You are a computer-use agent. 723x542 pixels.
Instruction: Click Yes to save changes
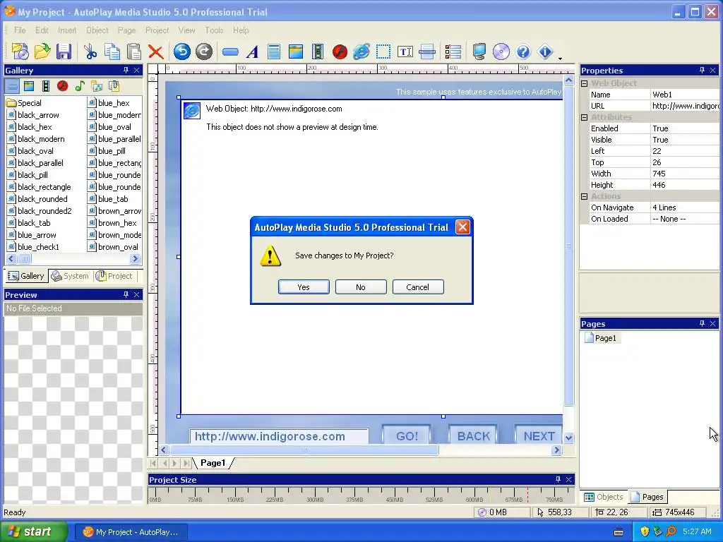point(304,287)
